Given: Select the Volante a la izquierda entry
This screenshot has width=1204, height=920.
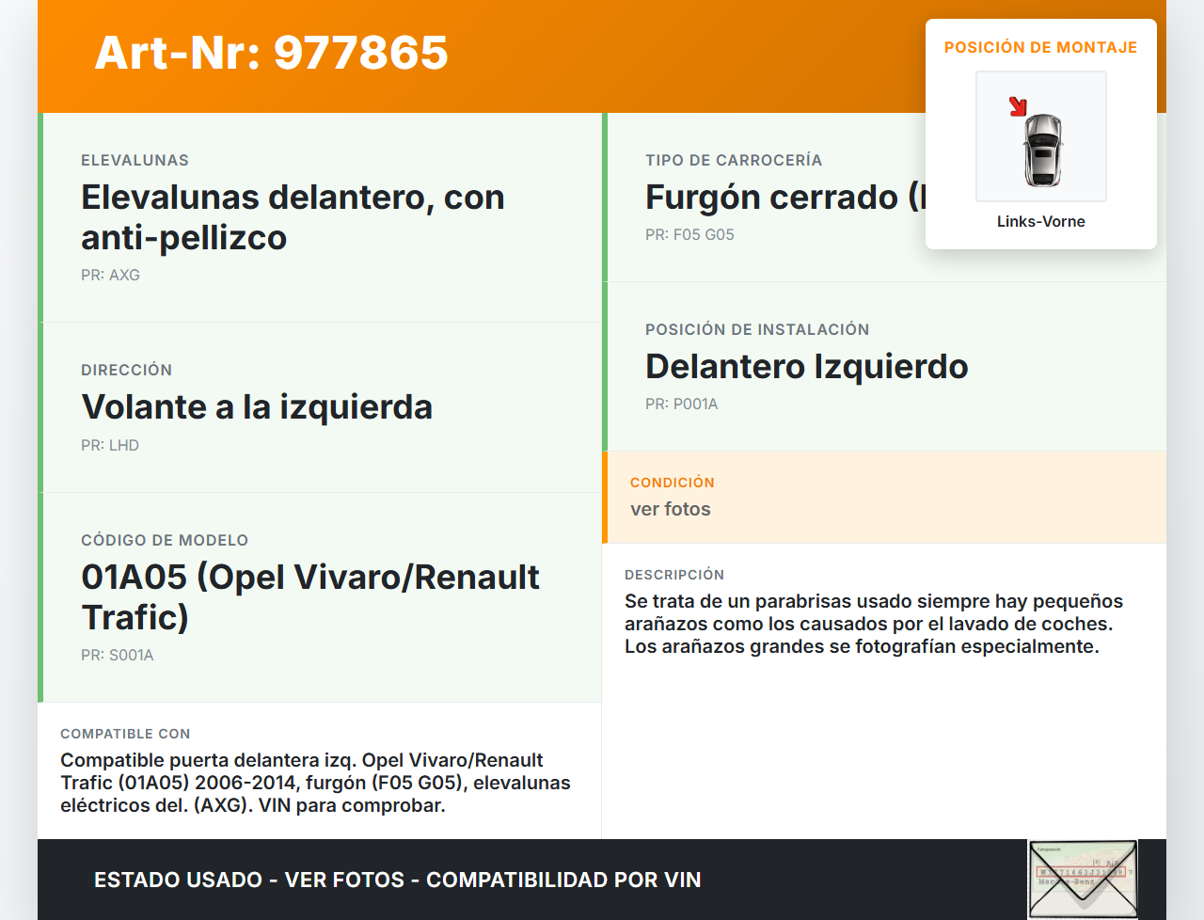Looking at the screenshot, I should coord(257,407).
